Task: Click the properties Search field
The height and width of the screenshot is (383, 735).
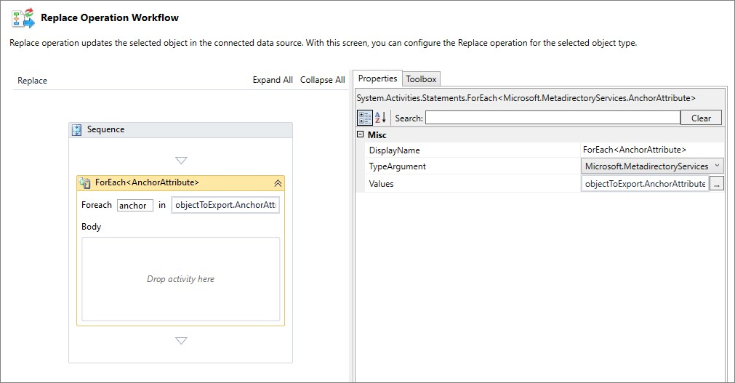Action: click(x=553, y=118)
